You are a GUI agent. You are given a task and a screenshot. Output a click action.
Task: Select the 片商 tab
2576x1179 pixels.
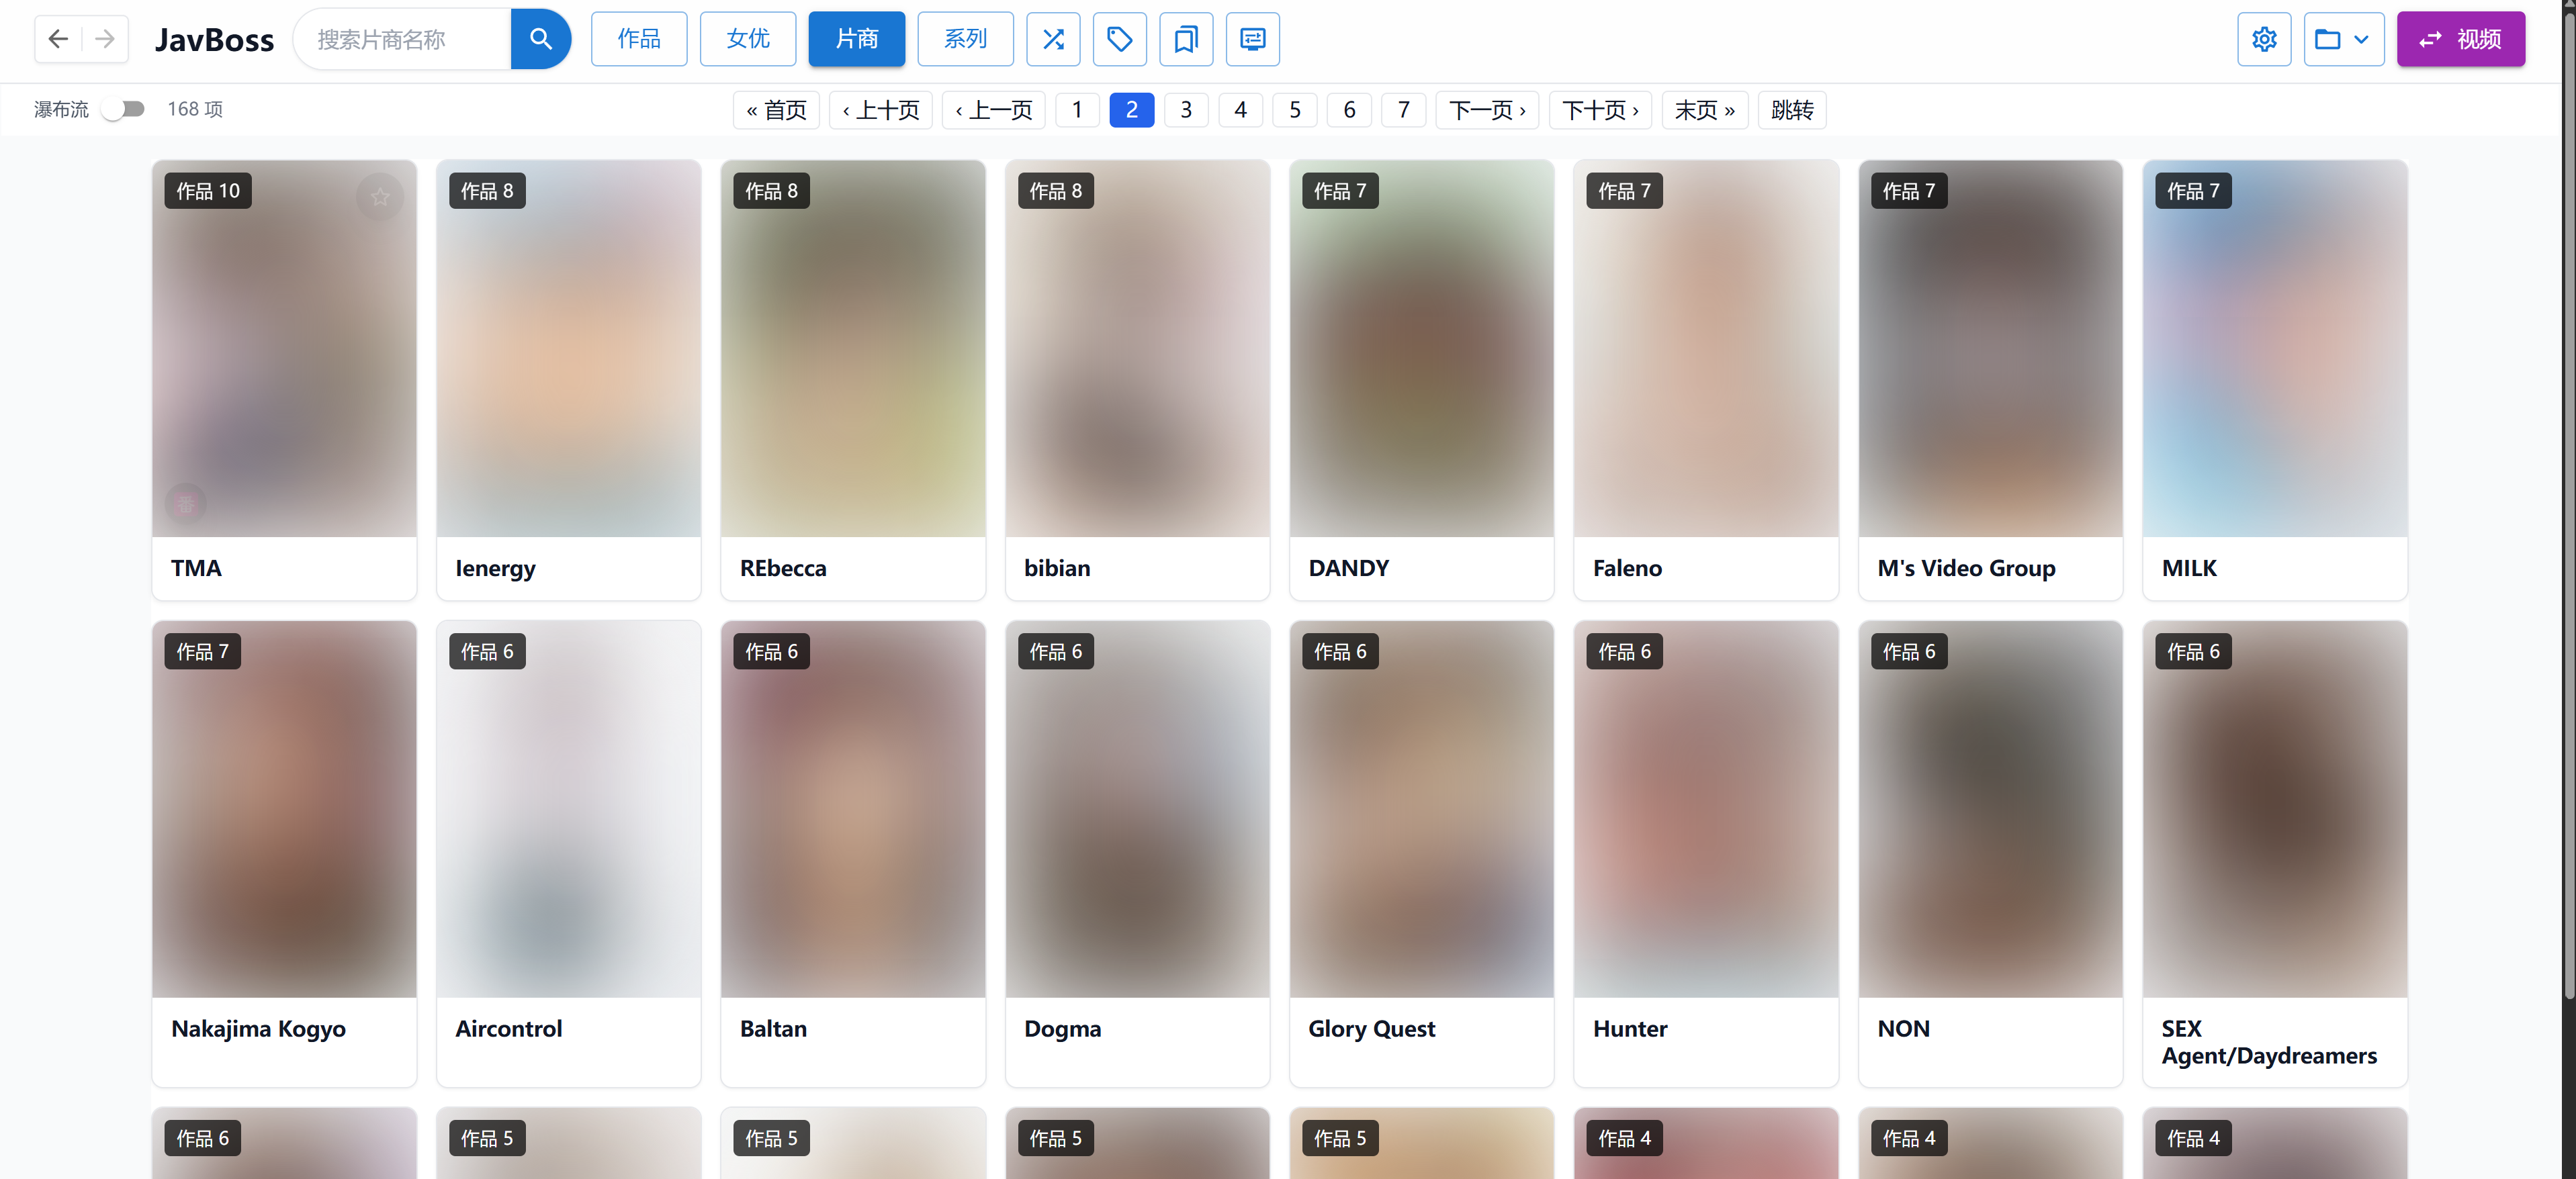[857, 39]
